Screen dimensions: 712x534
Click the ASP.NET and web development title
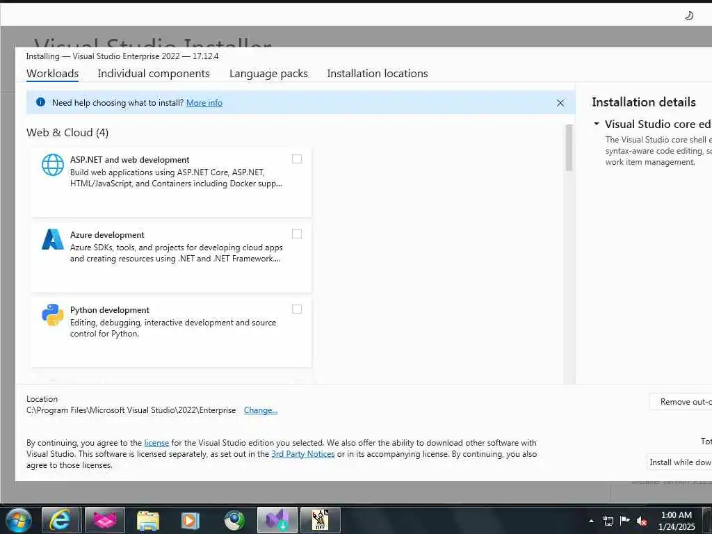(x=129, y=160)
